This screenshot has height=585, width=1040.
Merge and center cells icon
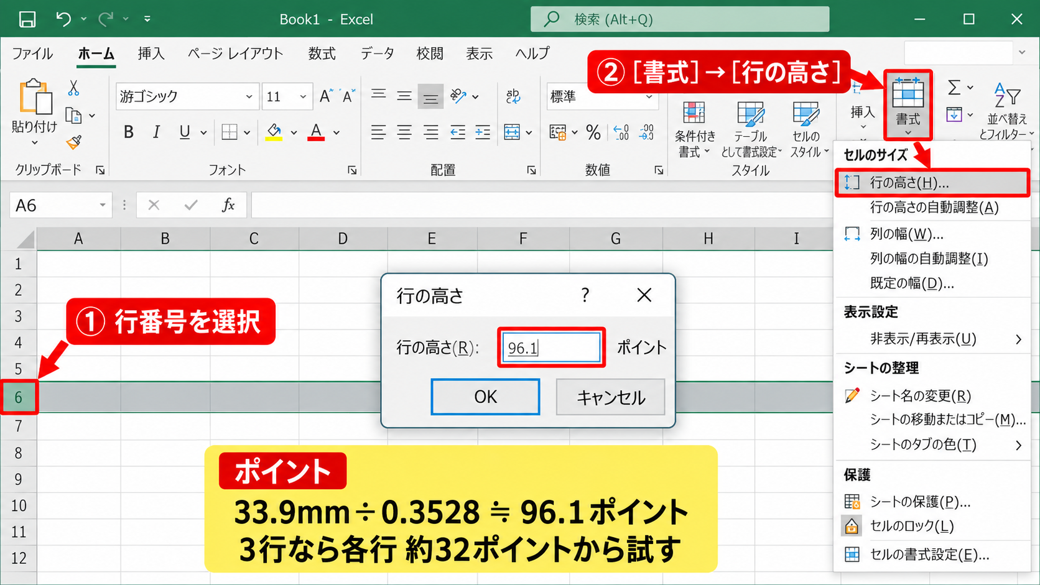[x=512, y=132]
